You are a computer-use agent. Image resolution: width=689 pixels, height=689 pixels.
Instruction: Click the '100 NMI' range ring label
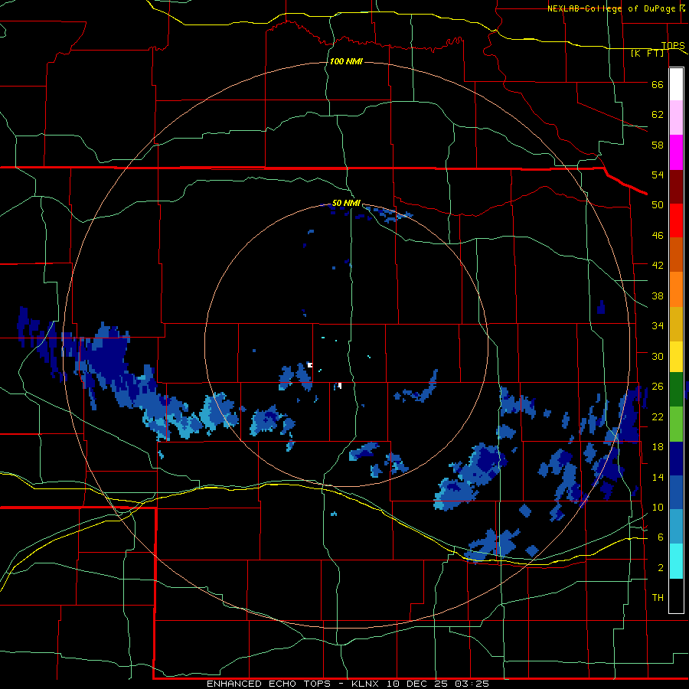346,61
